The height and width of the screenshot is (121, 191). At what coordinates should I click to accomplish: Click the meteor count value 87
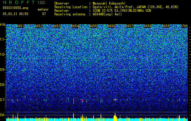44,14
